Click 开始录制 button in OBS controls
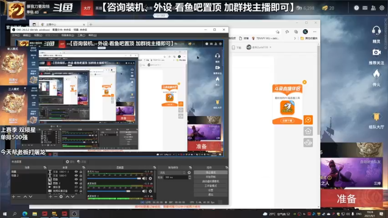This screenshot has width=388, height=218. [x=210, y=177]
